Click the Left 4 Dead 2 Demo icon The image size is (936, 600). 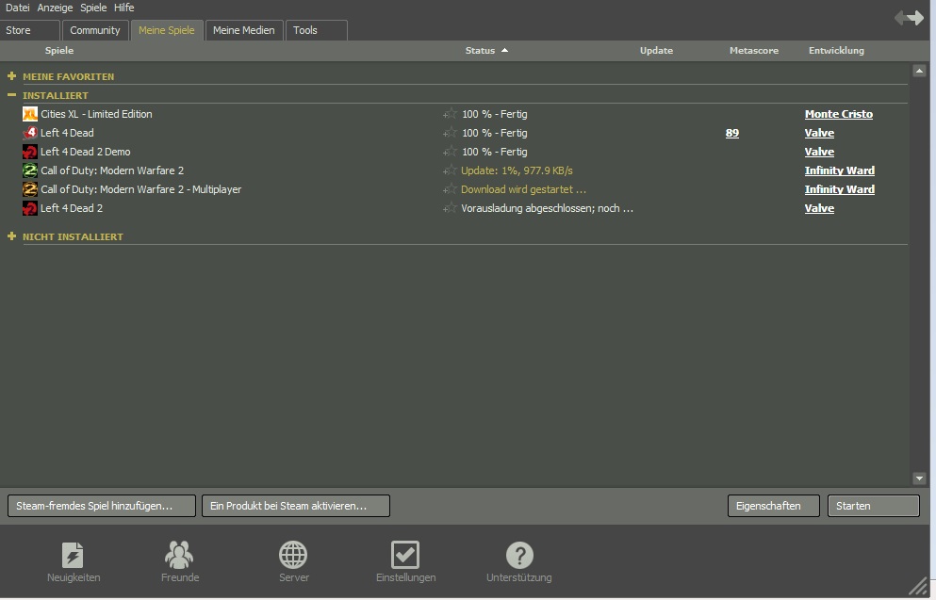point(30,152)
